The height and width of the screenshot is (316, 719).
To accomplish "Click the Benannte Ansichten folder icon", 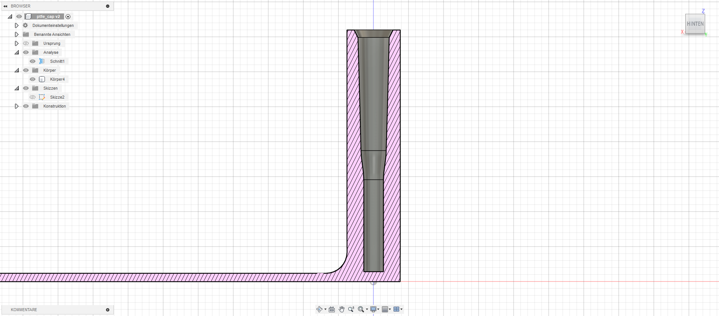I will (26, 34).
